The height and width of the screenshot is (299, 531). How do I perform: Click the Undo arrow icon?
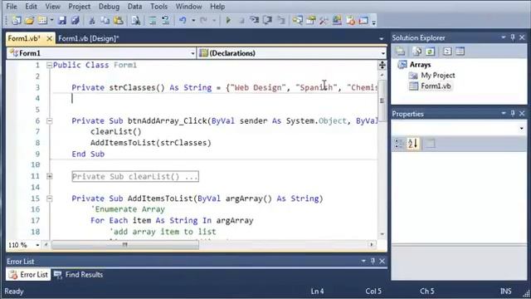pos(183,20)
